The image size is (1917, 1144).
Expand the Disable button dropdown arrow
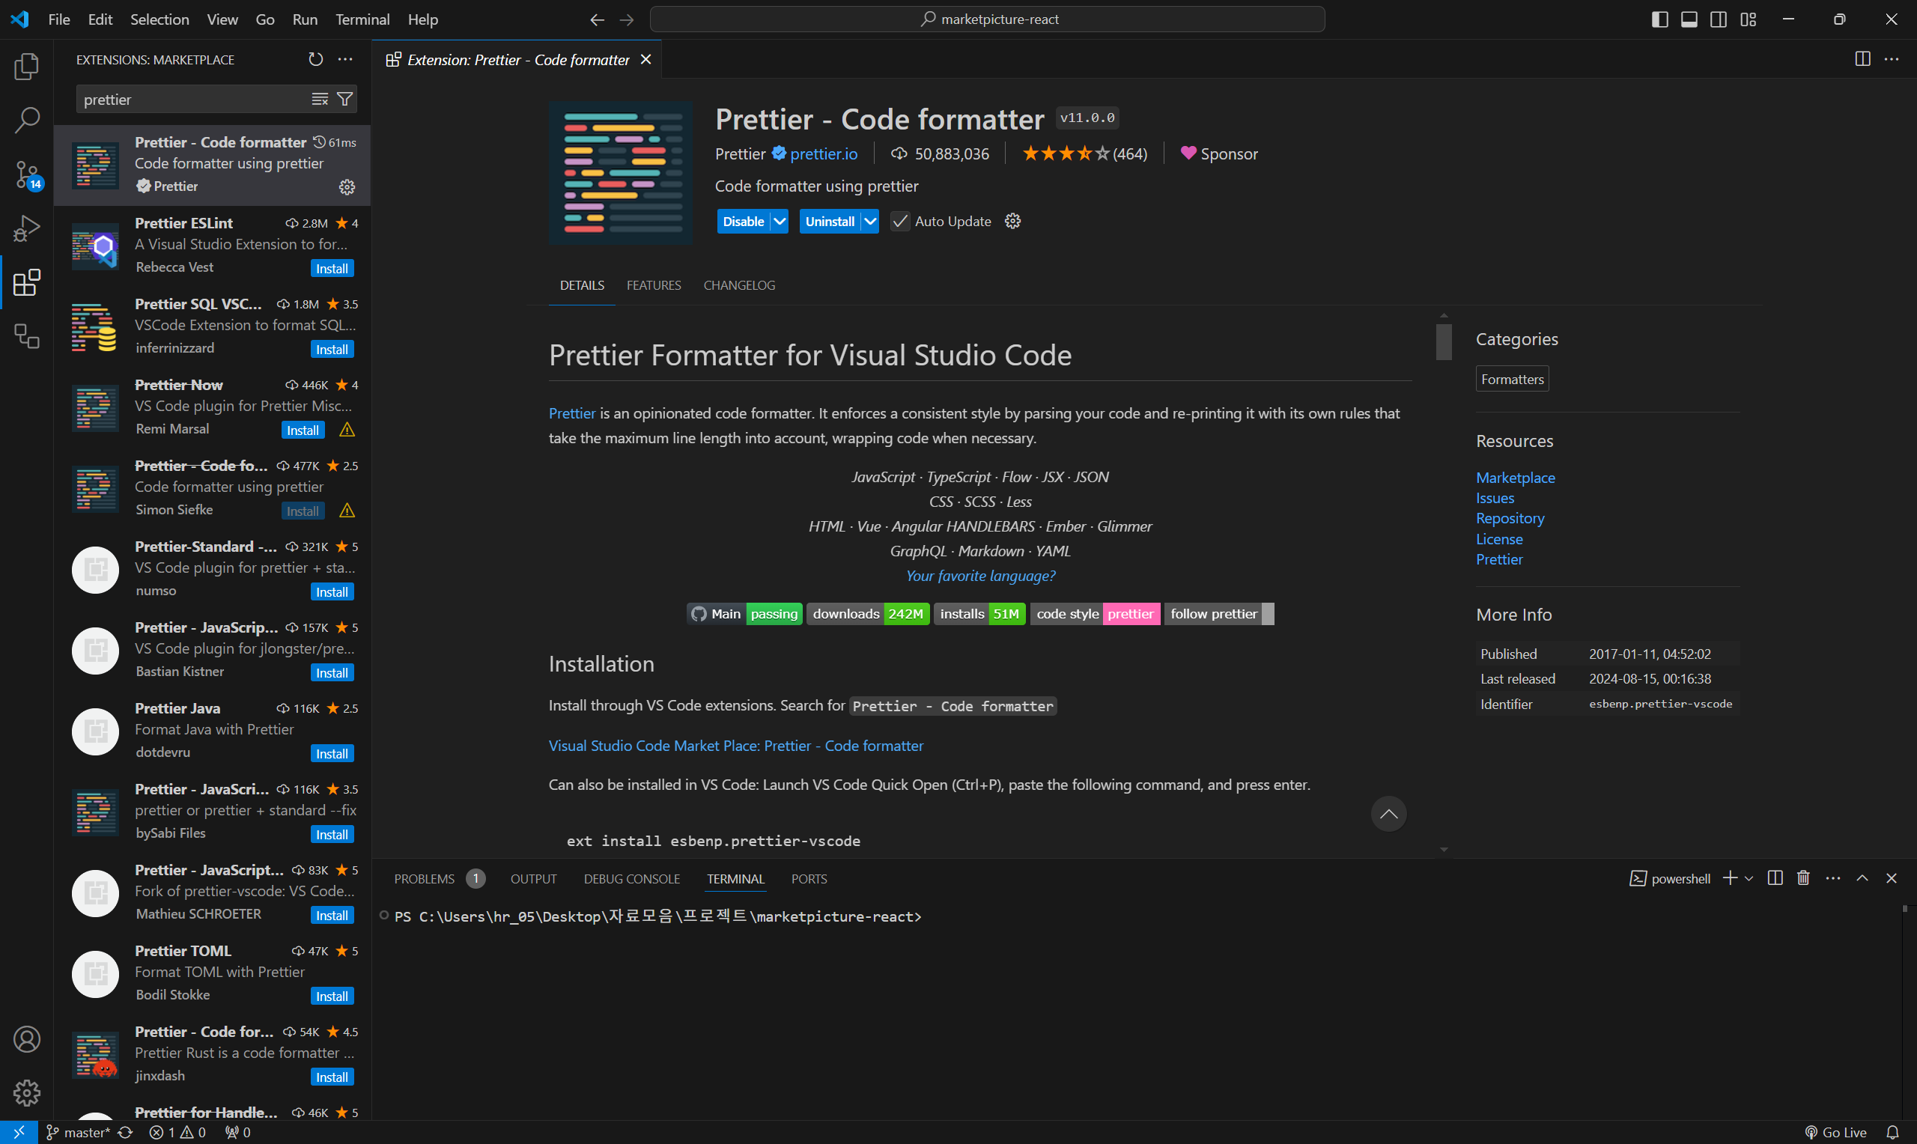[x=780, y=222]
